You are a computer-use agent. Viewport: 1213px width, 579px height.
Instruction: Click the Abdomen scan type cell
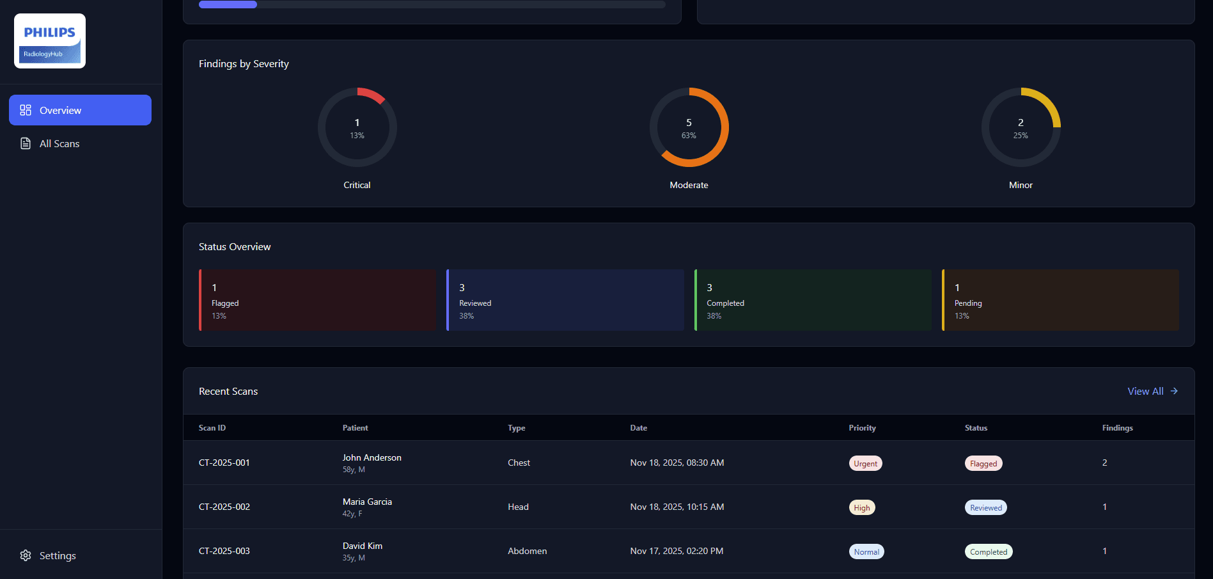[528, 551]
